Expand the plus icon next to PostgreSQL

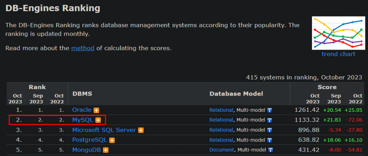[x=112, y=141]
